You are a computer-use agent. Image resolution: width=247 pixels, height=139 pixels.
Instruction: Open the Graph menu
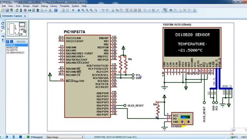click(x=35, y=6)
